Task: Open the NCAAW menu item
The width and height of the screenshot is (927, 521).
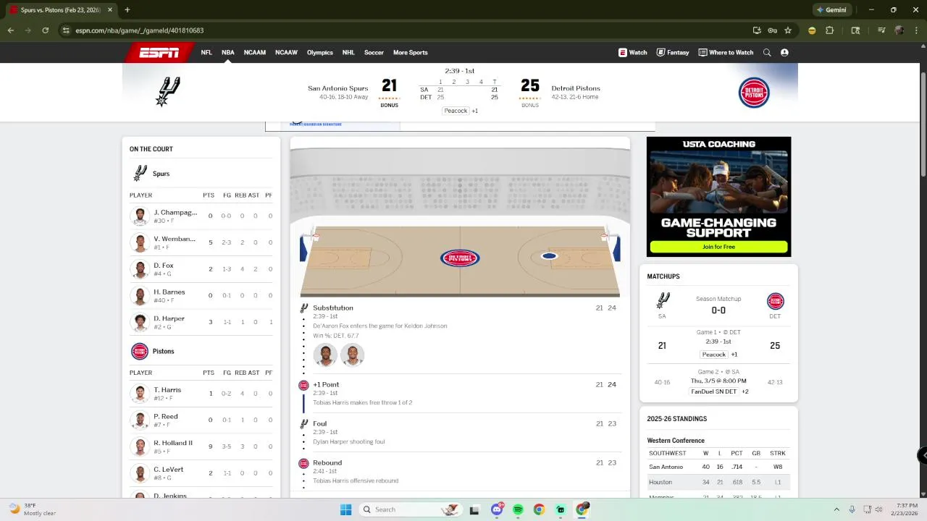Action: (x=286, y=53)
